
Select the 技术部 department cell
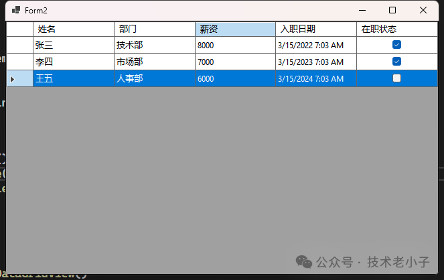point(155,45)
